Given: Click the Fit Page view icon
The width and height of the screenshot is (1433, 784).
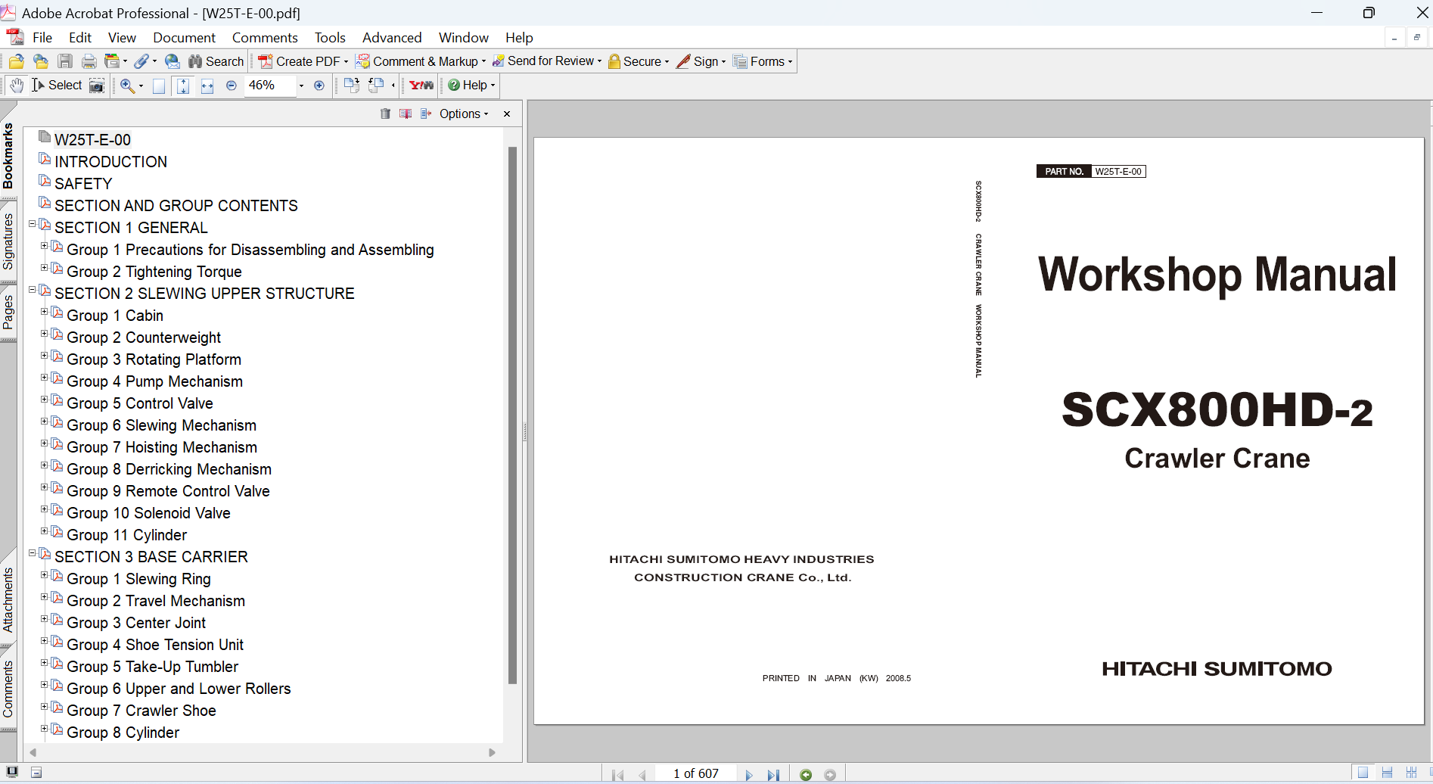Looking at the screenshot, I should pyautogui.click(x=183, y=86).
